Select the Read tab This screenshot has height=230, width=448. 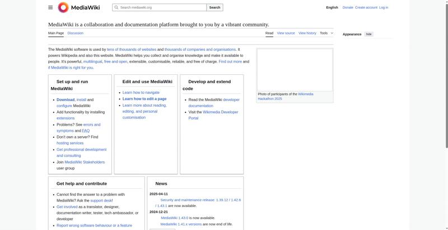(x=269, y=33)
